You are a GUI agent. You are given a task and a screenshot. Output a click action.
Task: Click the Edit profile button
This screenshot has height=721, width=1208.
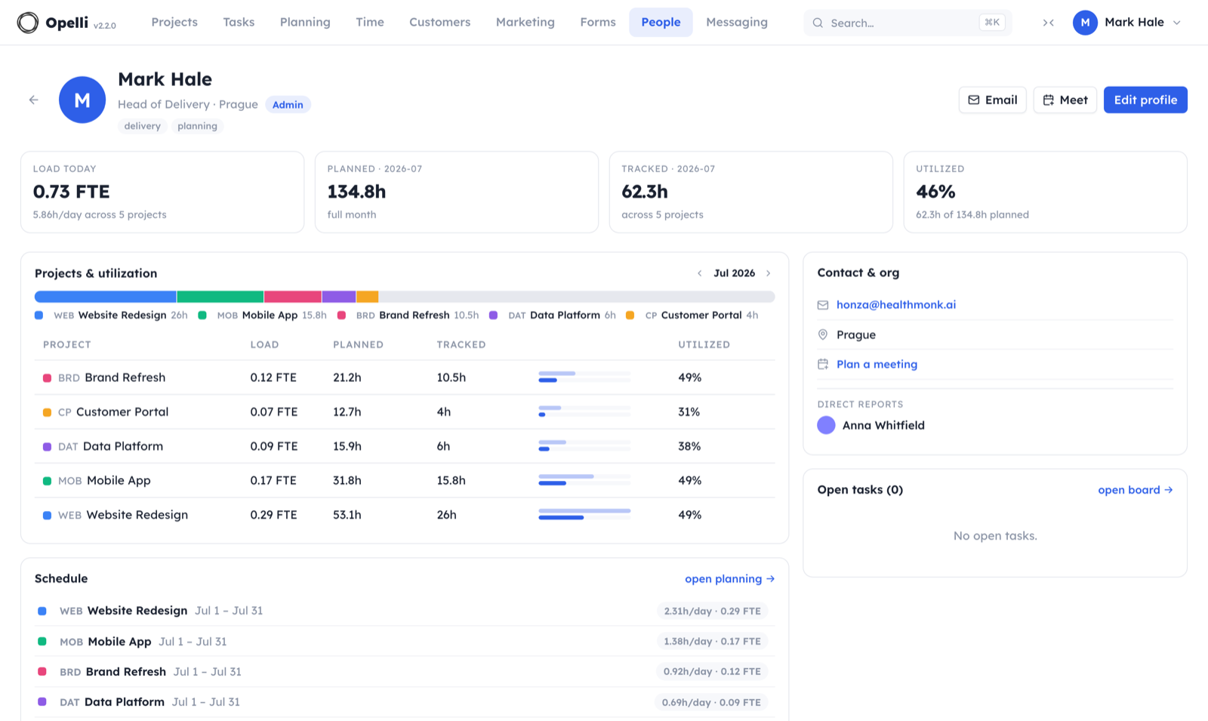click(x=1145, y=100)
